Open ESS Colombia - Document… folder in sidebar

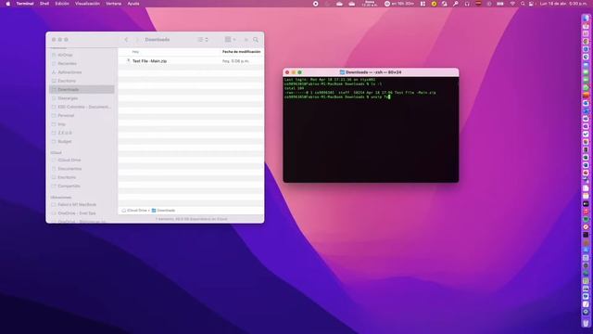[84, 107]
